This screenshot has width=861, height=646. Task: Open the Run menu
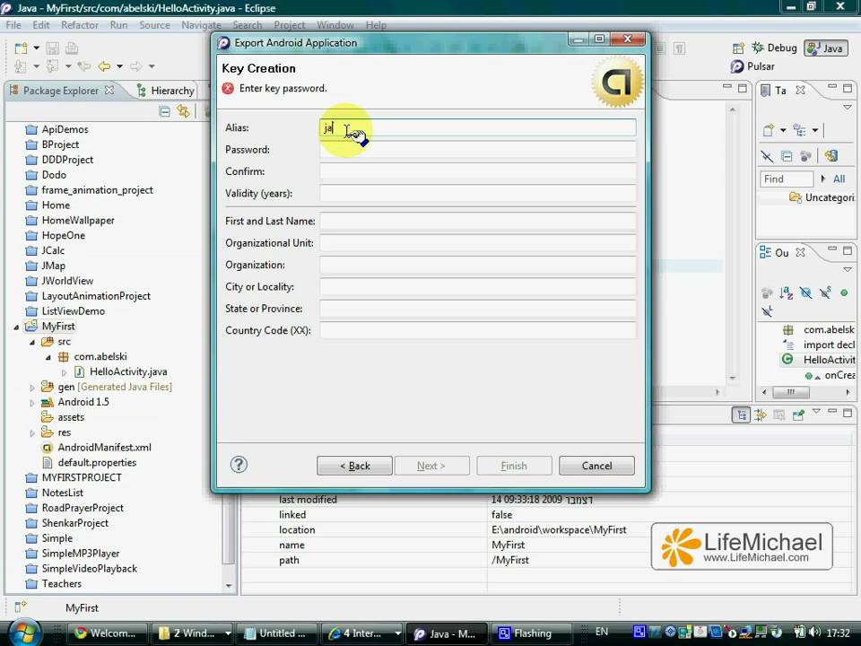pos(118,25)
